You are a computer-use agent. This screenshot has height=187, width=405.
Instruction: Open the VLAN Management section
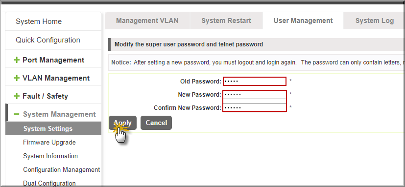56,78
